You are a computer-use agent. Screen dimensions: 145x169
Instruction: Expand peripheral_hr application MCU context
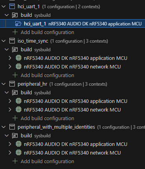click(x=10, y=101)
